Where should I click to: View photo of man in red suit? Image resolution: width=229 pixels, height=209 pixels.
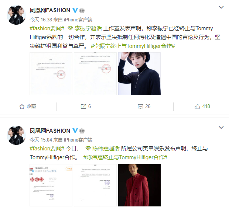pos(139,185)
